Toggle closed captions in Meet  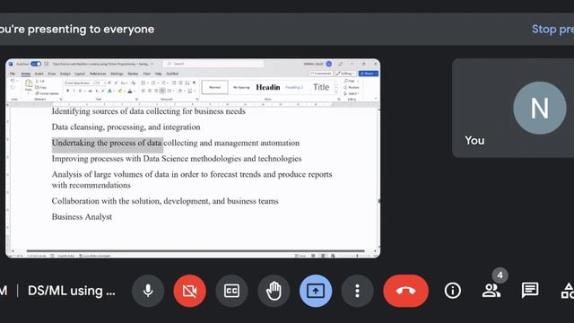tap(231, 291)
